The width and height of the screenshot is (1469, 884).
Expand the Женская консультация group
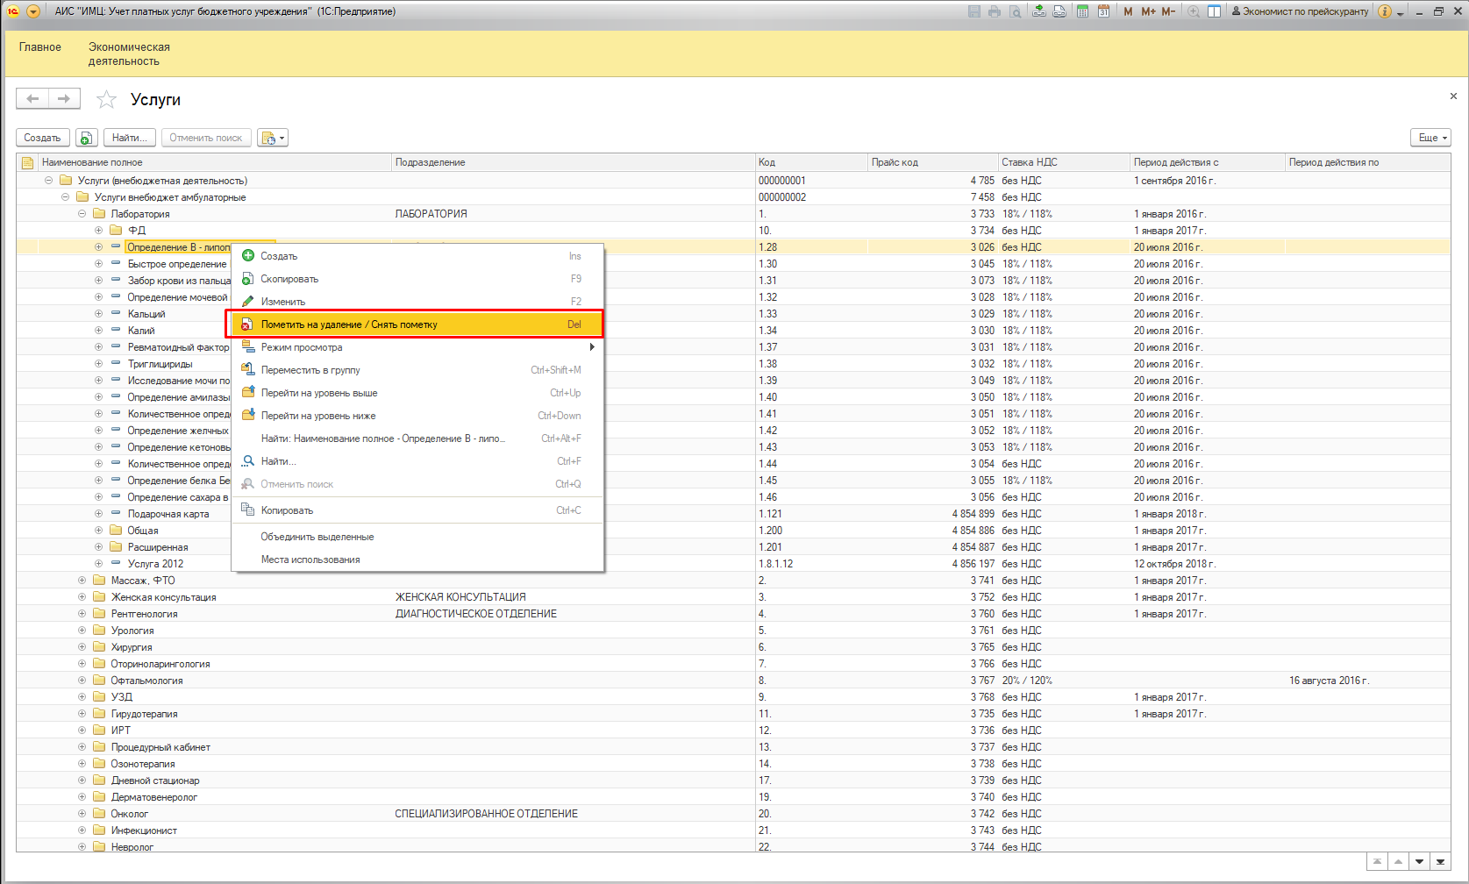(82, 597)
